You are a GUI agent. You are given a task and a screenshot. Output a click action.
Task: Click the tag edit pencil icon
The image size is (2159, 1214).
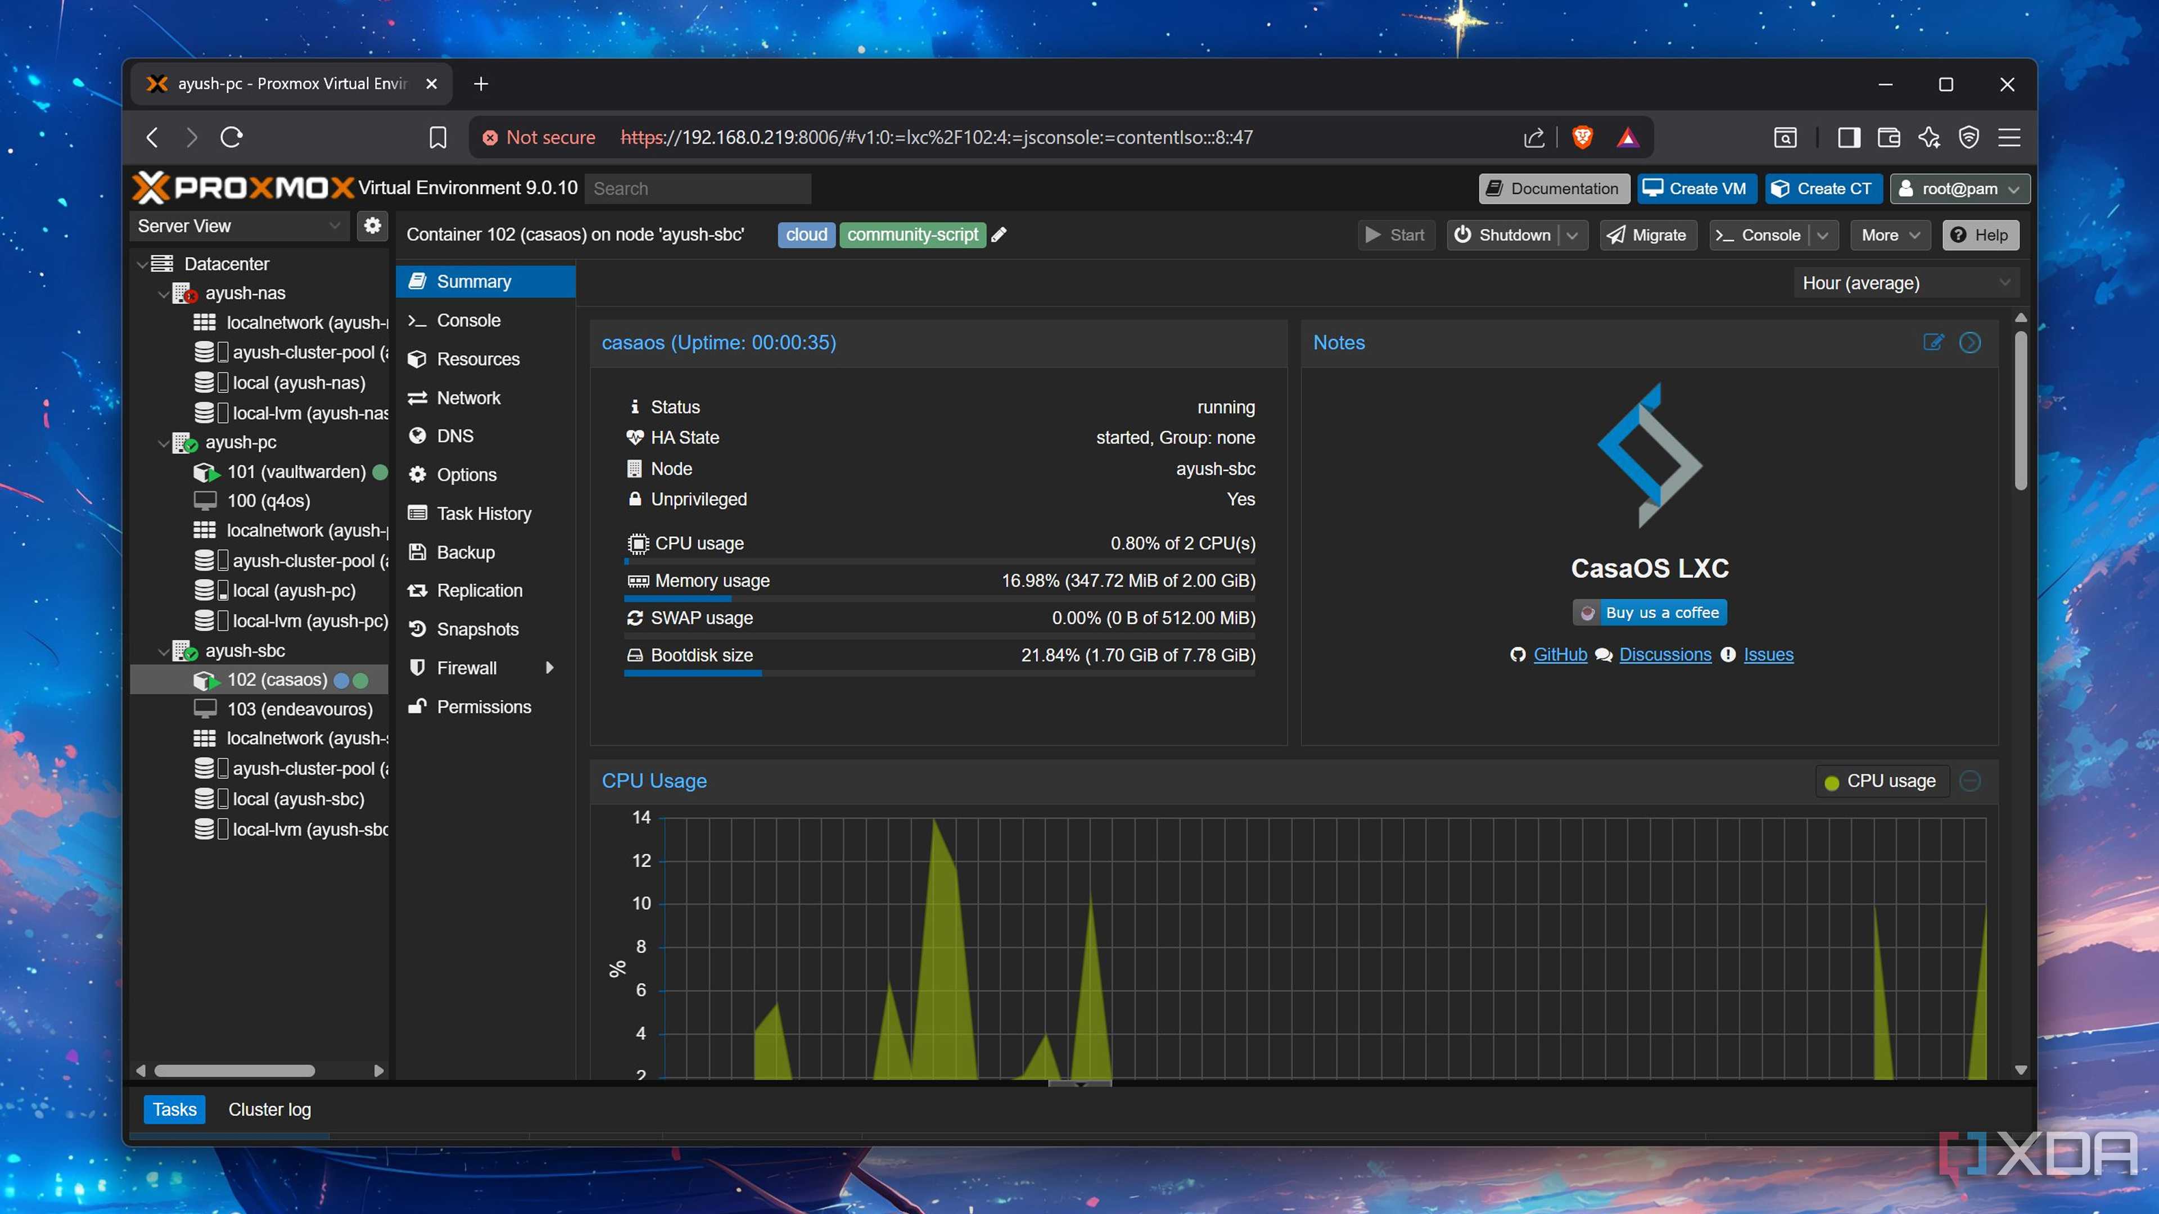(998, 235)
